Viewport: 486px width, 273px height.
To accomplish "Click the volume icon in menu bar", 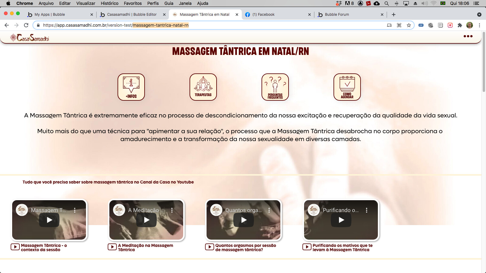I will click(x=424, y=3).
